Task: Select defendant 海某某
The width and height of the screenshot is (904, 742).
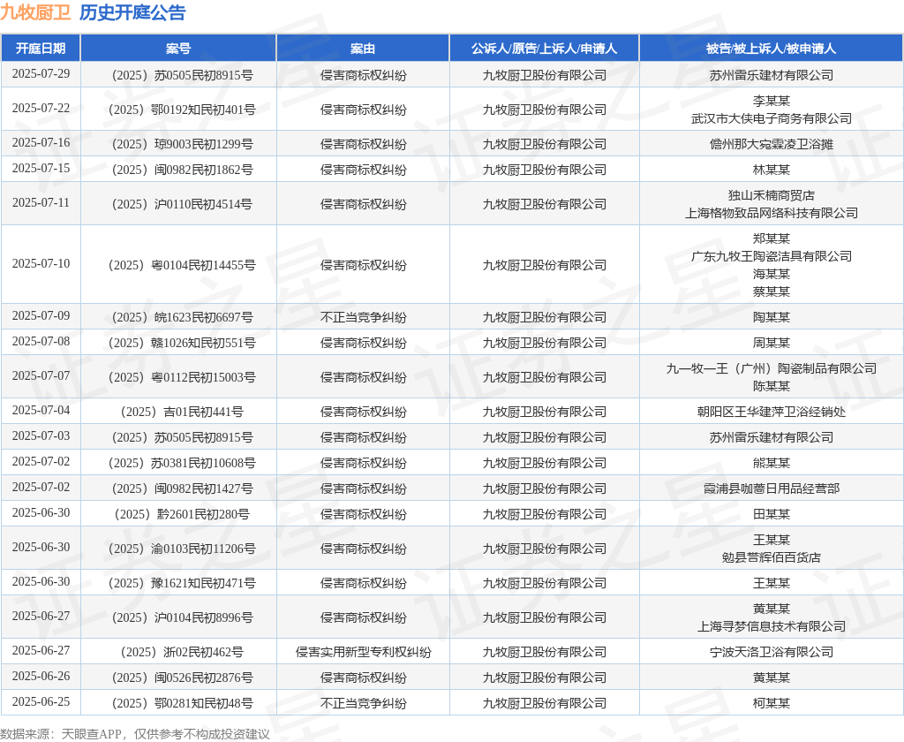Action: click(x=772, y=274)
